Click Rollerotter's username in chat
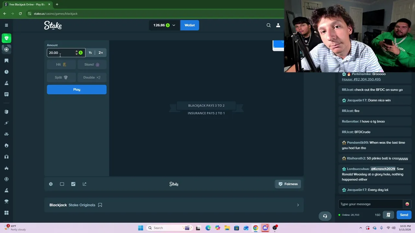This screenshot has height=233, width=415. pos(350,121)
